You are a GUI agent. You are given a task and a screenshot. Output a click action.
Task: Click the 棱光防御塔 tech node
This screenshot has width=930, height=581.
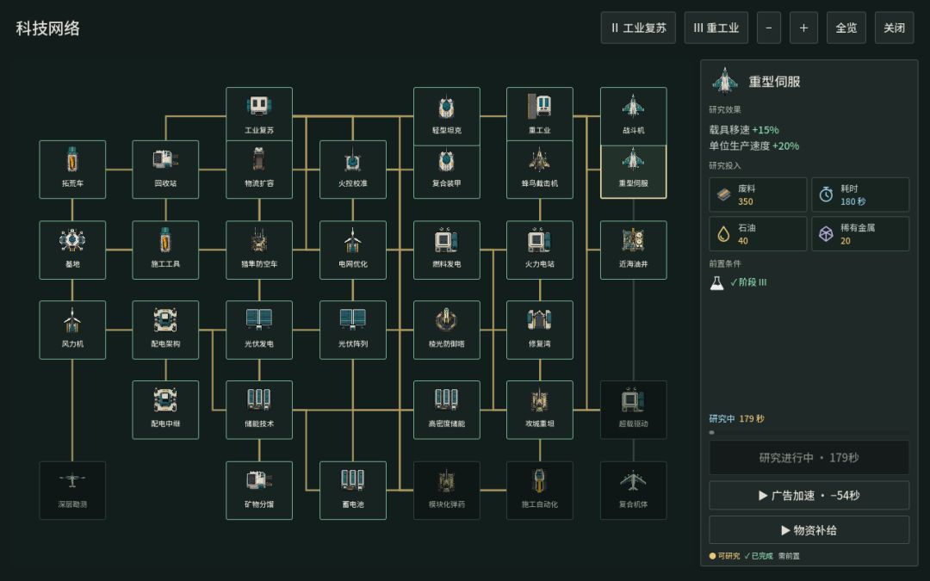(447, 331)
